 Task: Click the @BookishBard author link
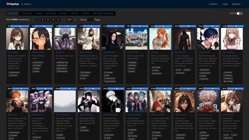pos(85,52)
